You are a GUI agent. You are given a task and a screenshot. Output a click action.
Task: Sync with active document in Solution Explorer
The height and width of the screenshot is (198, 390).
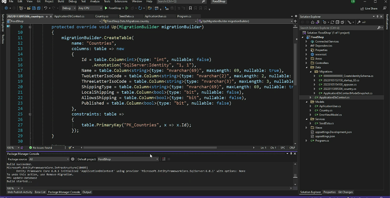[x=332, y=22]
